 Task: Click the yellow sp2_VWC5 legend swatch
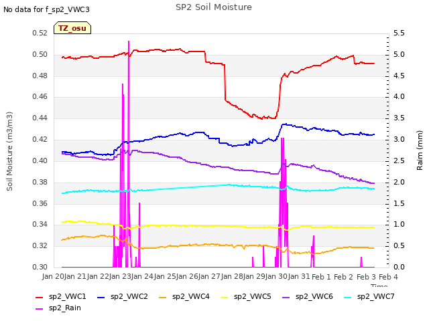point(225,297)
